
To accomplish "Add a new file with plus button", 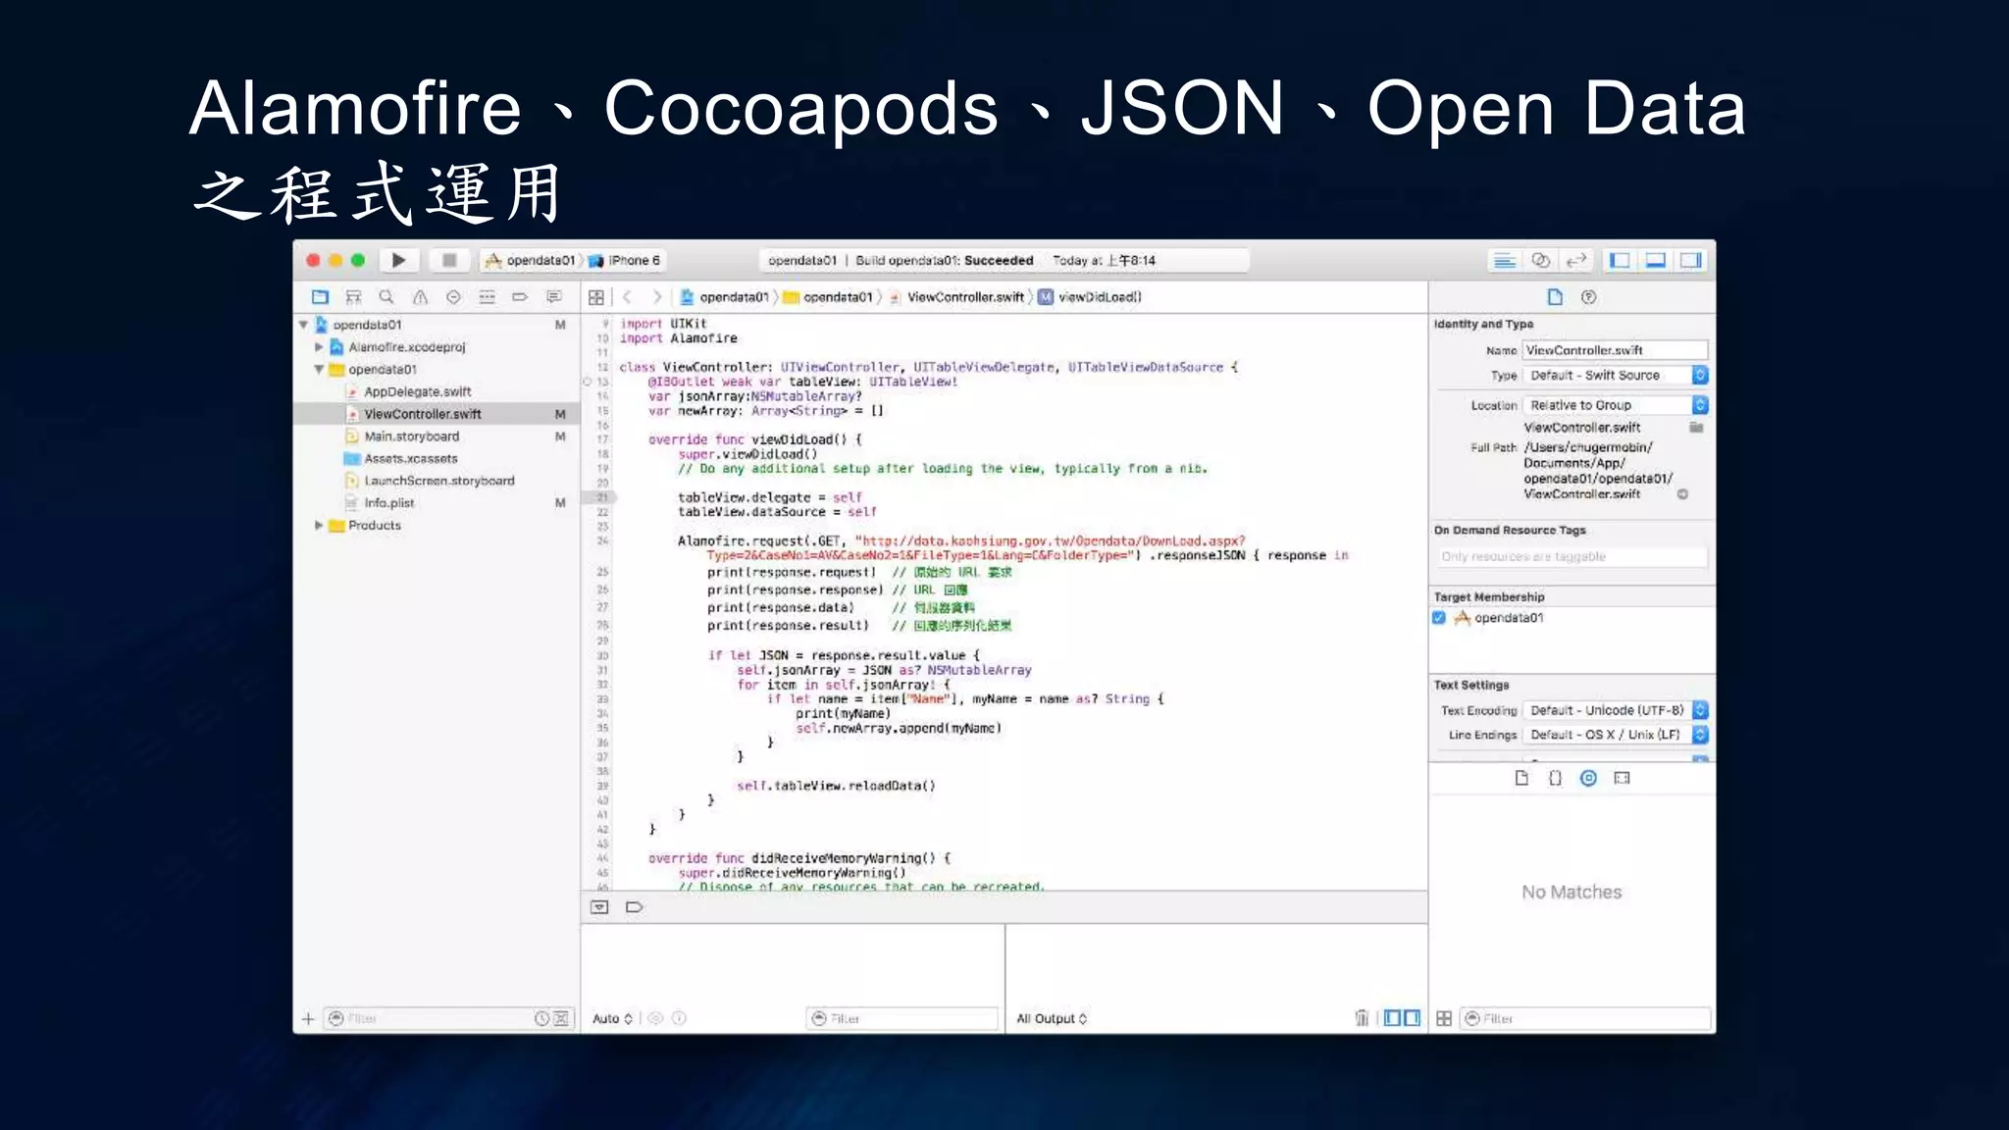I will 308,1019.
